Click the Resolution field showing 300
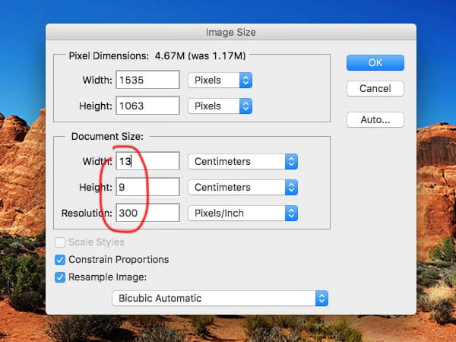The image size is (456, 342). [147, 213]
